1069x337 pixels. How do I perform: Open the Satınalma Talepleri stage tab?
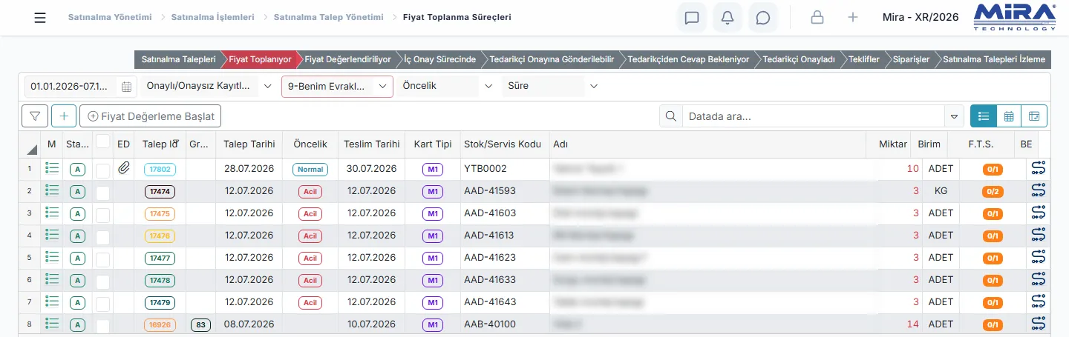tap(178, 59)
